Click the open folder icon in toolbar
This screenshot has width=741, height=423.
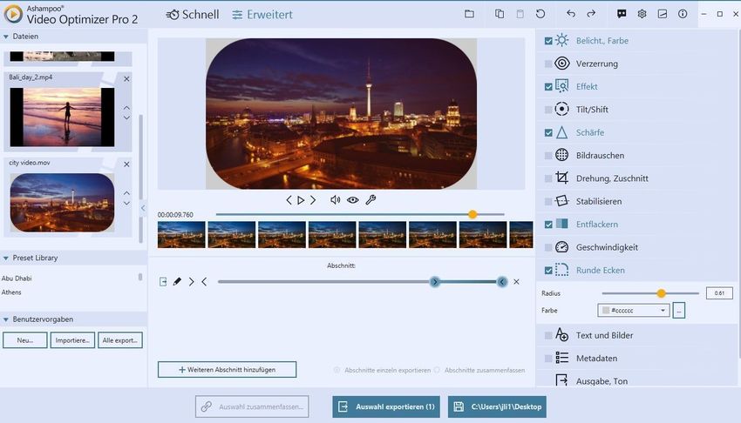(x=469, y=14)
